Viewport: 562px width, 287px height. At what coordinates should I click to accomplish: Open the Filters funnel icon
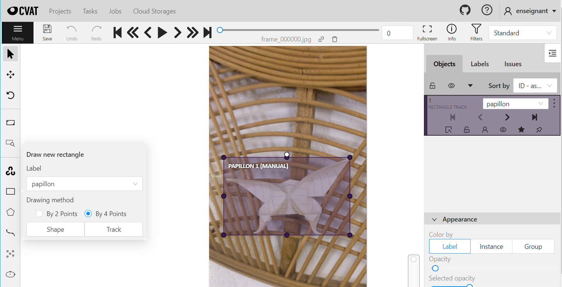(x=476, y=32)
